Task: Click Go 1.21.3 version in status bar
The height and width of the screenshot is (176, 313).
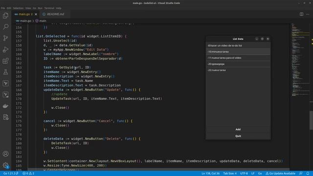Action: (x=11, y=174)
